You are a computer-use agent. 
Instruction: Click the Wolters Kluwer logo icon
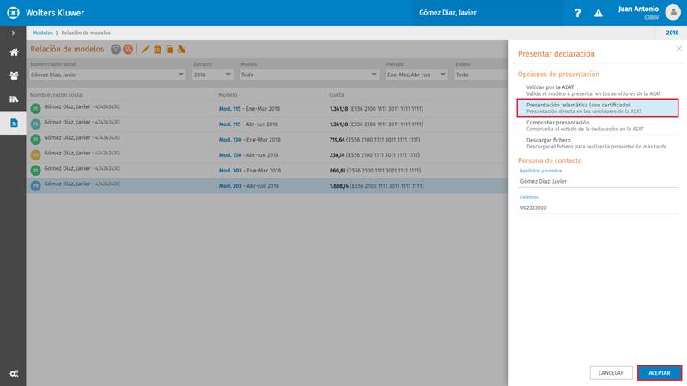click(x=13, y=13)
